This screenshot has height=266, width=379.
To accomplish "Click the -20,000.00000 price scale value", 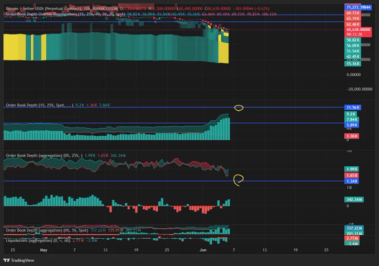I will (359, 89).
